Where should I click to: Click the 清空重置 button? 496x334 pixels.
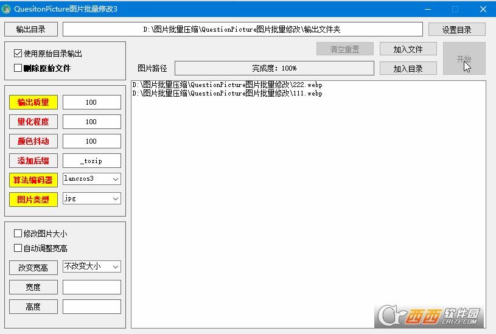(x=345, y=49)
